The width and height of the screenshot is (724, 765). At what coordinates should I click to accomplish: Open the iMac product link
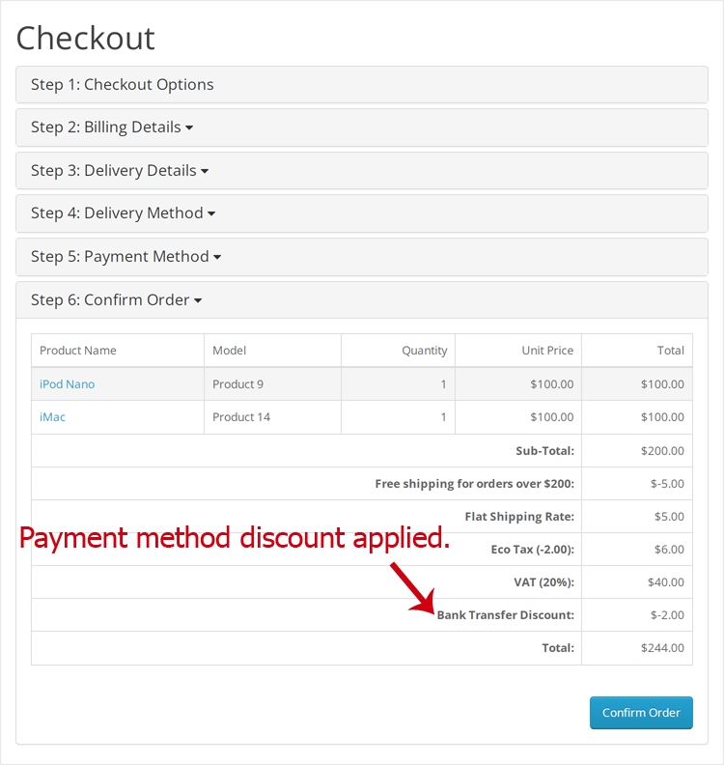coord(53,417)
